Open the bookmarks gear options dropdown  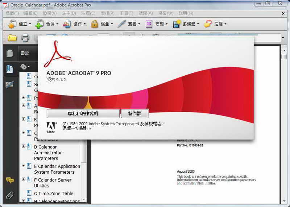point(25,67)
